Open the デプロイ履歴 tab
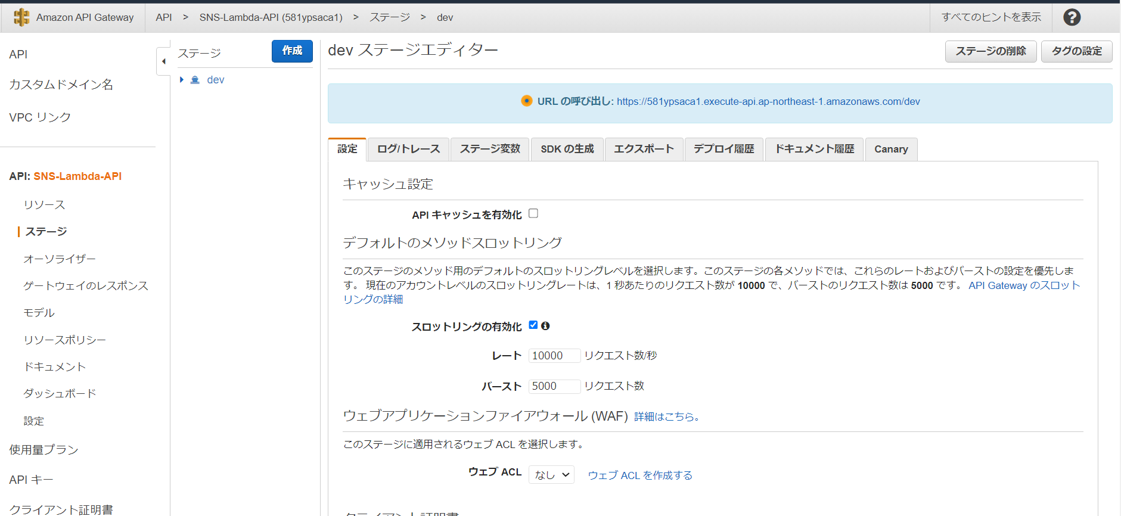Viewport: 1121px width, 516px height. tap(724, 149)
